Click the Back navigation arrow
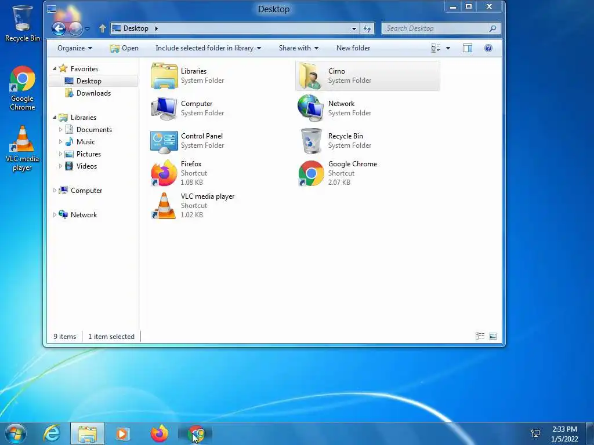594x445 pixels. click(59, 28)
